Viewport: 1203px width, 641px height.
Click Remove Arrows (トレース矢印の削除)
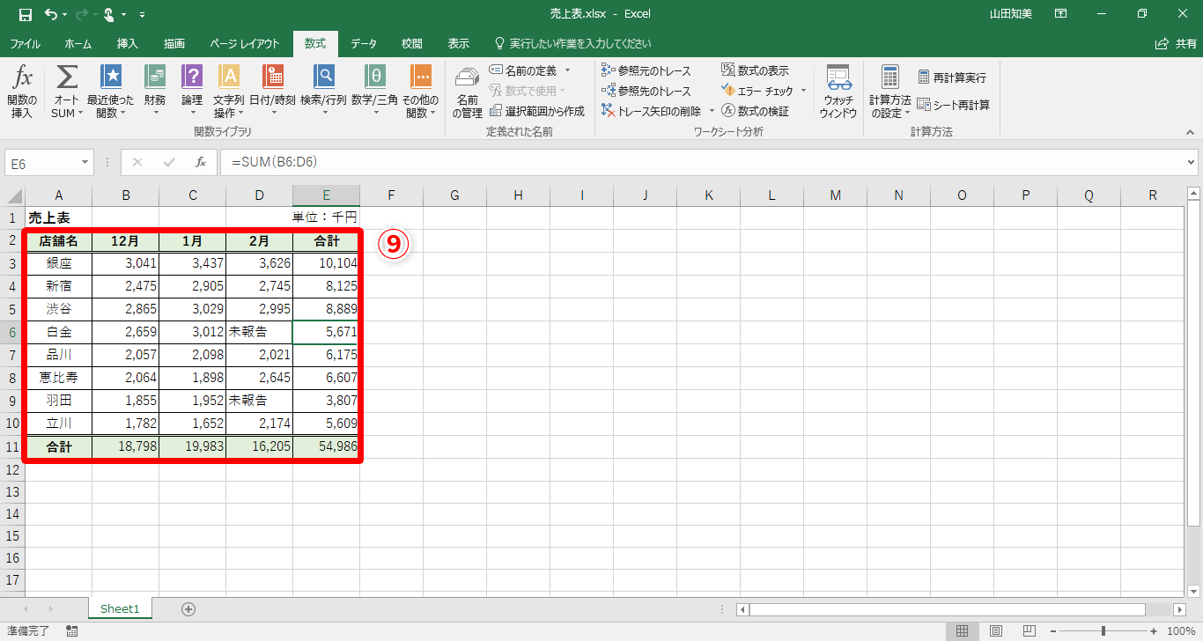pos(653,111)
